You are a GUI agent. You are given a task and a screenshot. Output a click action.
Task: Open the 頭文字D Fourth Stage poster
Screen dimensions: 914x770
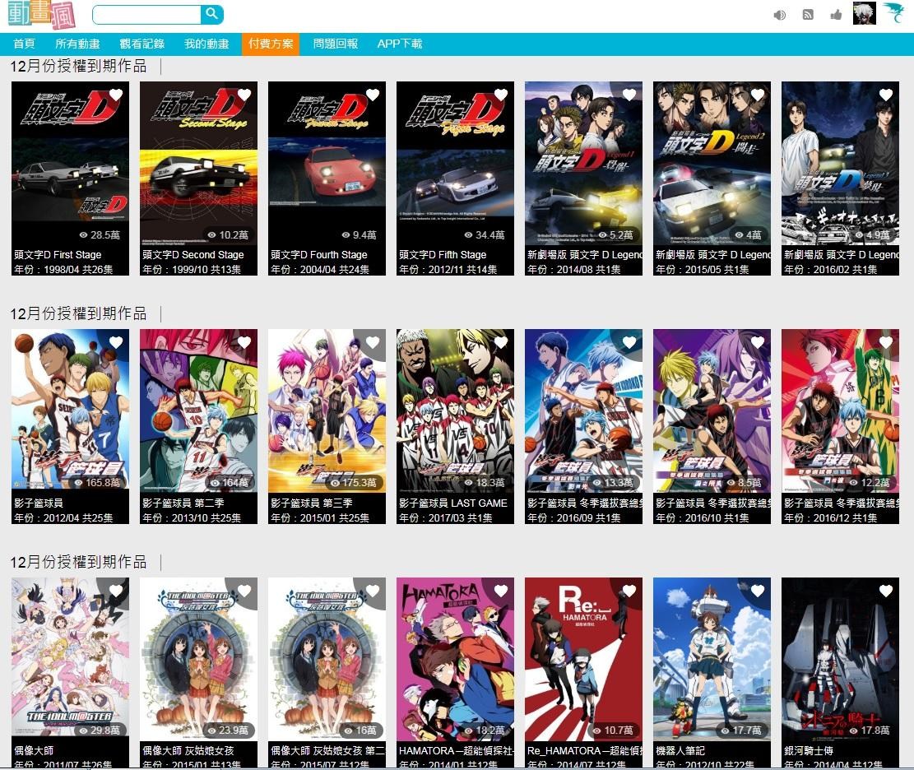pyautogui.click(x=327, y=163)
